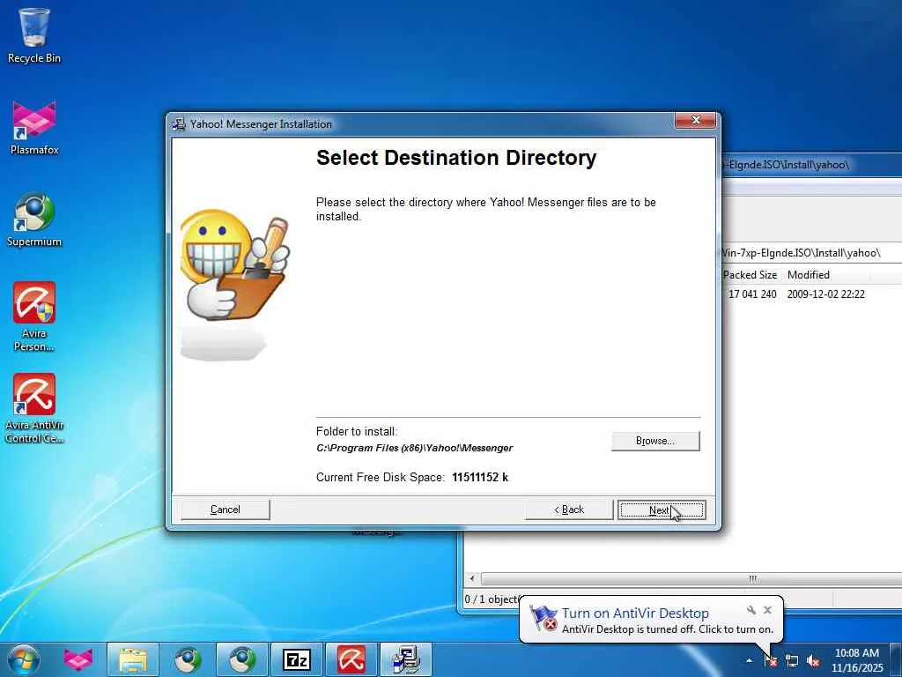Click the muted volume tray icon
Viewport: 902px width, 677px height.
click(813, 661)
